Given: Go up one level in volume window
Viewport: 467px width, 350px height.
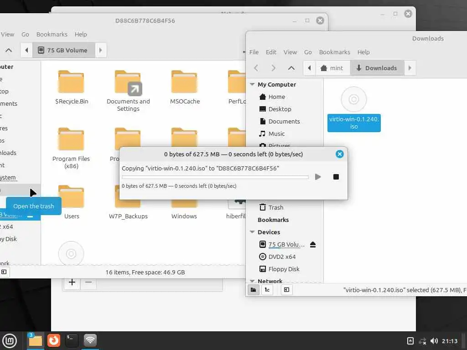Looking at the screenshot, I should tap(9, 50).
